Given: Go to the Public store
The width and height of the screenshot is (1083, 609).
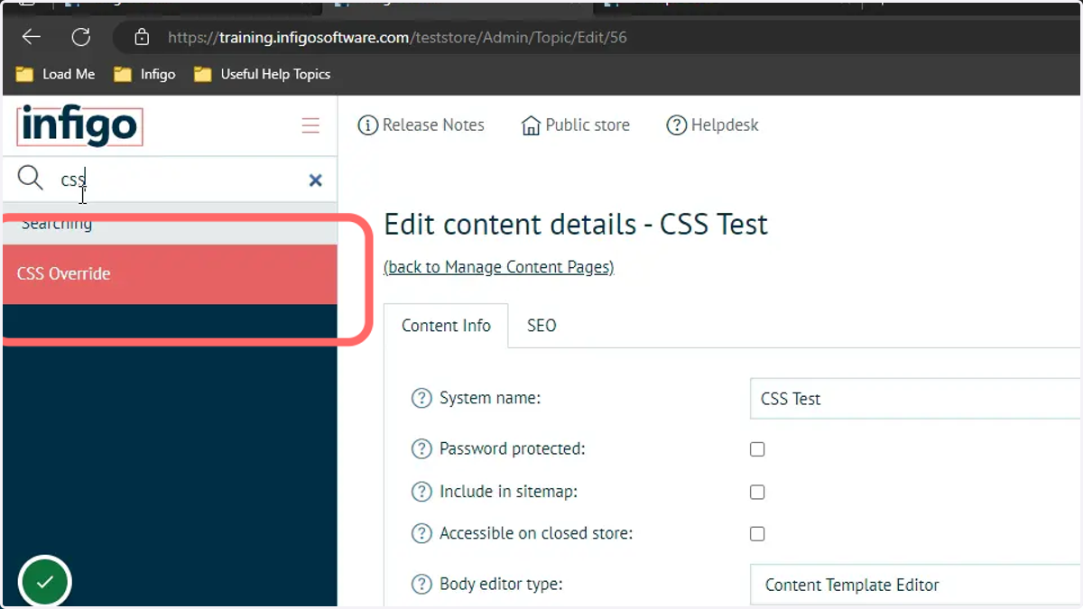Looking at the screenshot, I should pos(576,125).
